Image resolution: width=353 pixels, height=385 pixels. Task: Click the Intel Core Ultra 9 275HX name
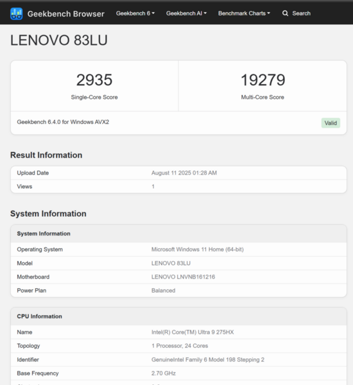193,332
